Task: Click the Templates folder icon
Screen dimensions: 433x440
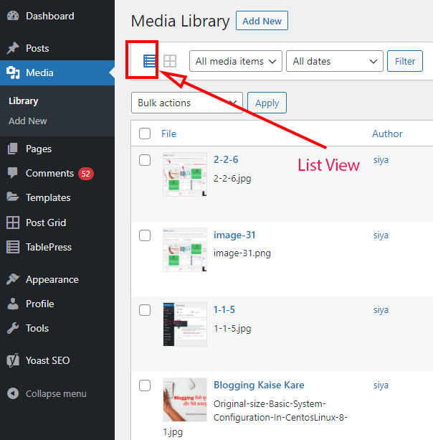Action: (x=13, y=197)
